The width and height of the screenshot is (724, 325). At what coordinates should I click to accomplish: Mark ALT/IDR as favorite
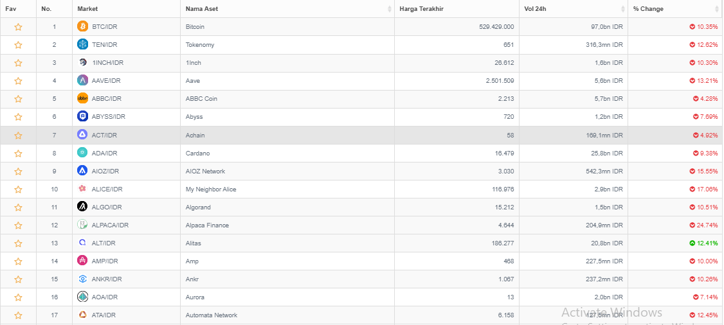(18, 243)
